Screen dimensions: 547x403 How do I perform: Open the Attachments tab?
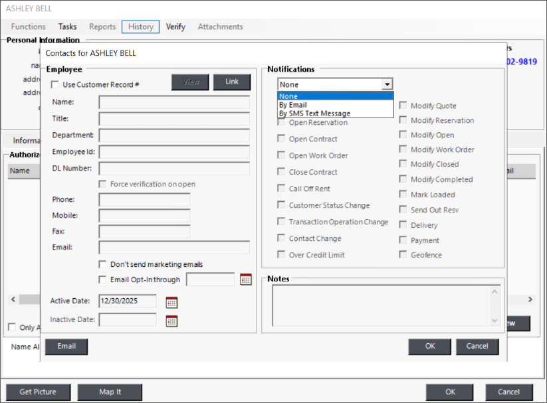[x=220, y=27]
